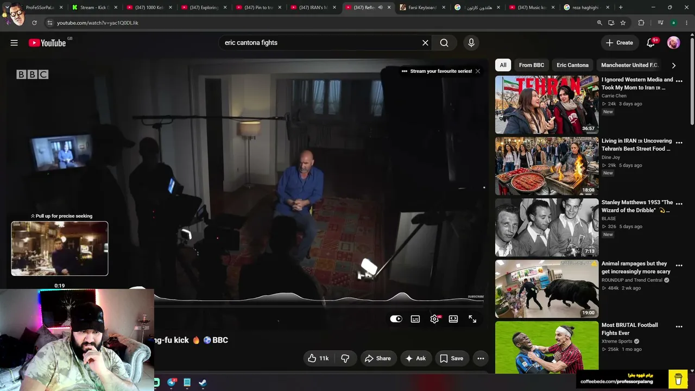Open the Ask AI button

[415, 358]
